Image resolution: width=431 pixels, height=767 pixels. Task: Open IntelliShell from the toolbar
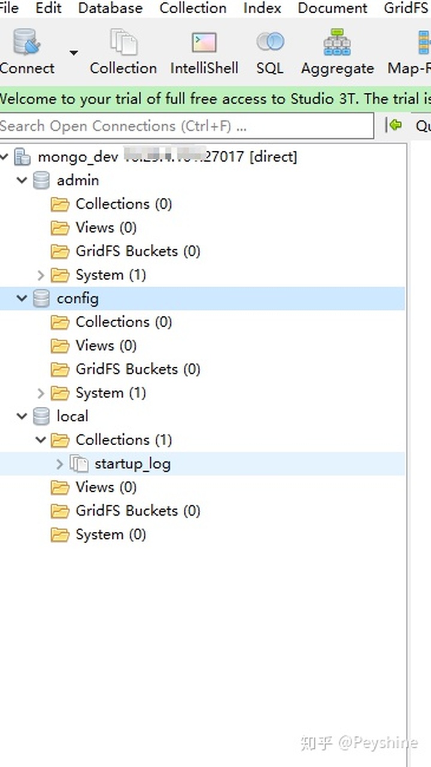coord(204,52)
